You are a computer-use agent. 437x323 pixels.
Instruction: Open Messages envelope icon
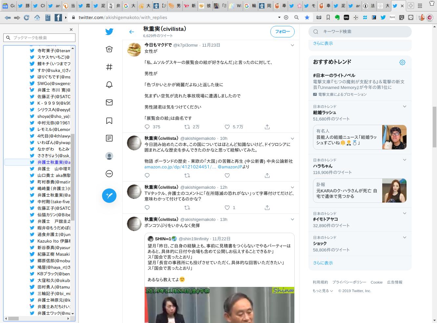[109, 102]
